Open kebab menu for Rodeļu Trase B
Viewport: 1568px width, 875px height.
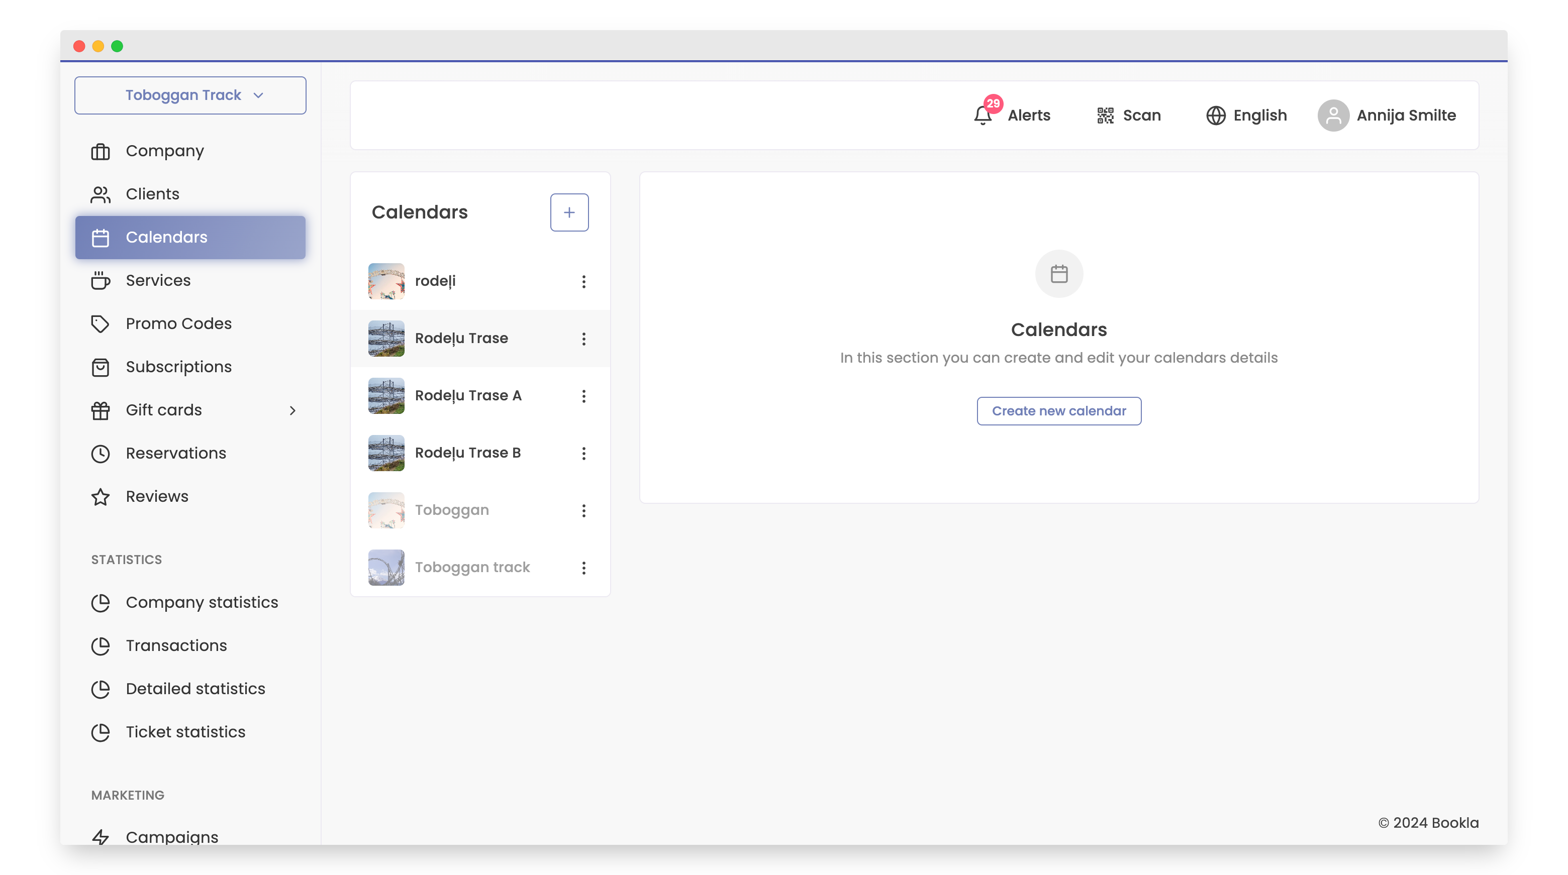[x=584, y=453]
